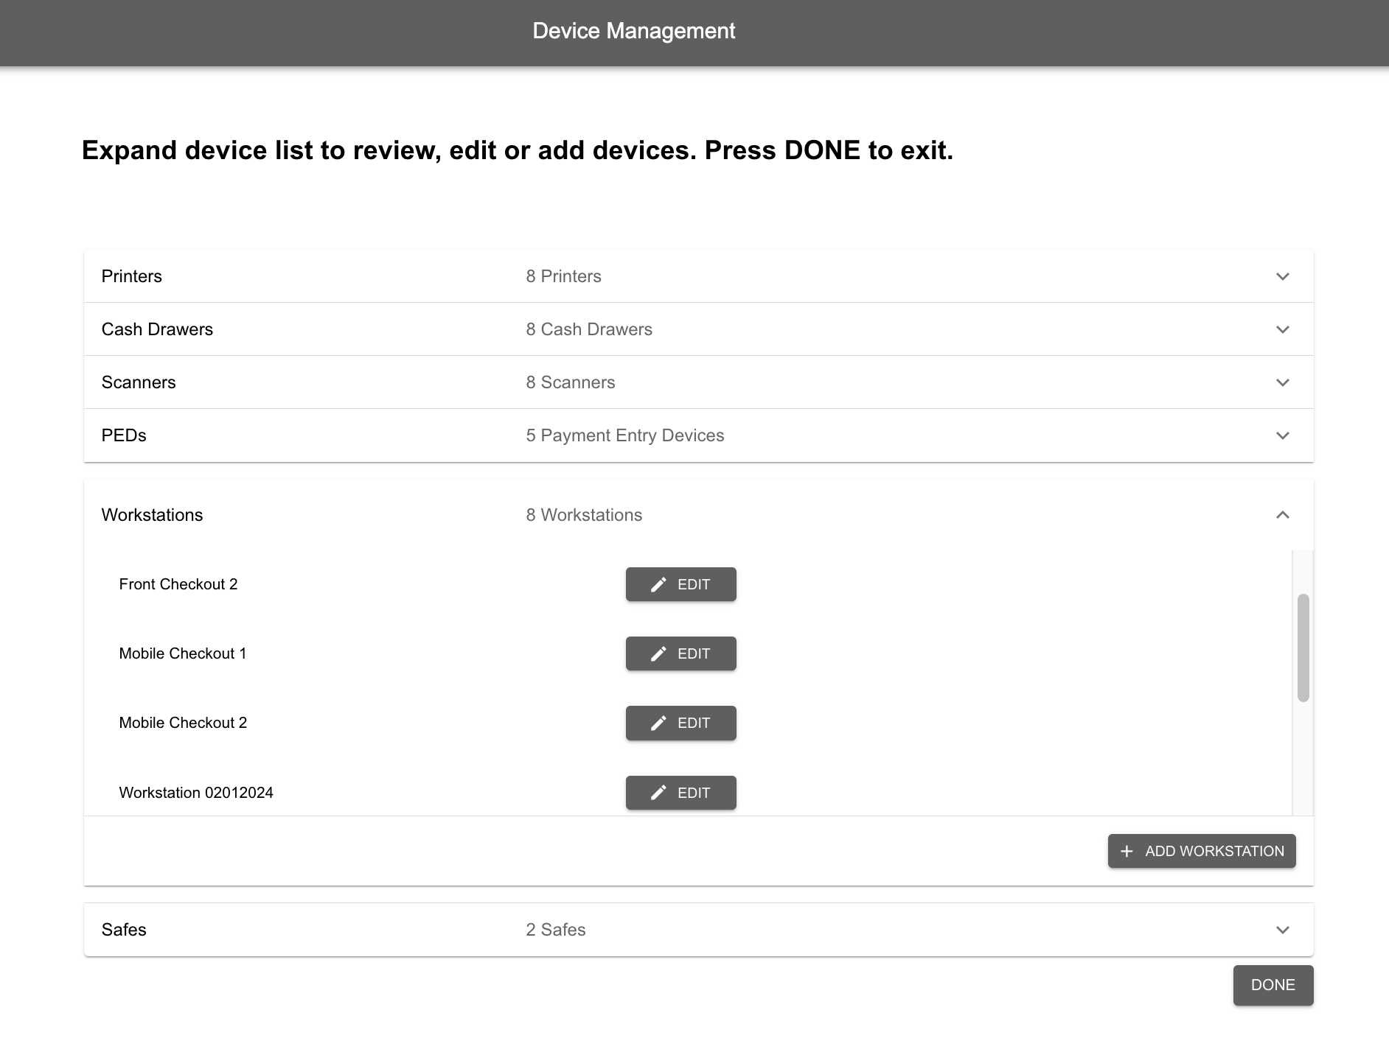Click pencil icon beside Workstation 02012024
1389x1055 pixels.
[x=658, y=793]
